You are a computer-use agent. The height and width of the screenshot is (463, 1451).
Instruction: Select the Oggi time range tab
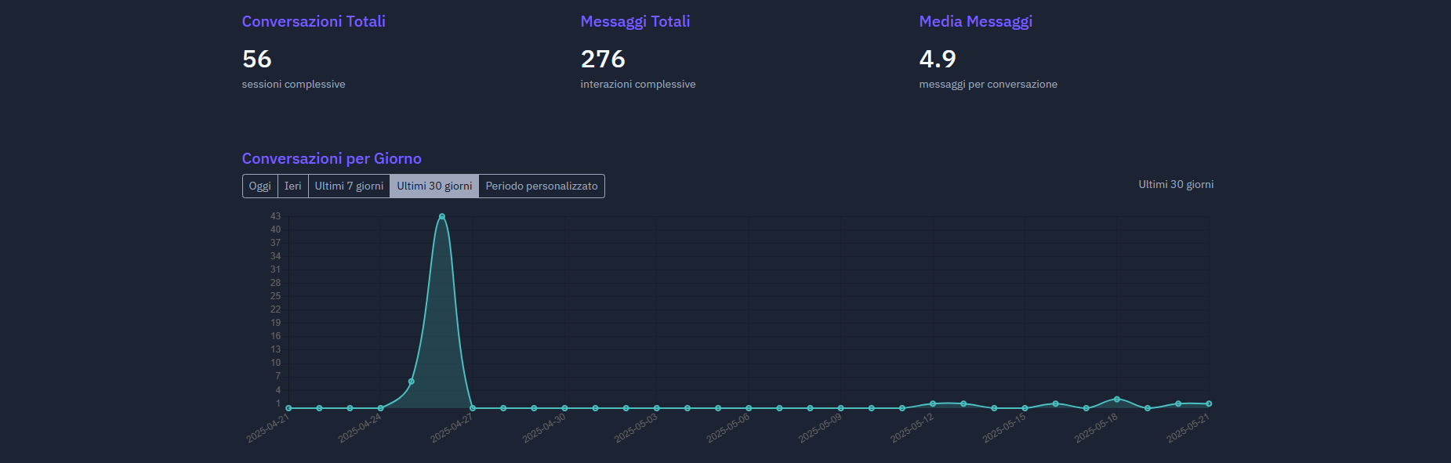point(260,186)
